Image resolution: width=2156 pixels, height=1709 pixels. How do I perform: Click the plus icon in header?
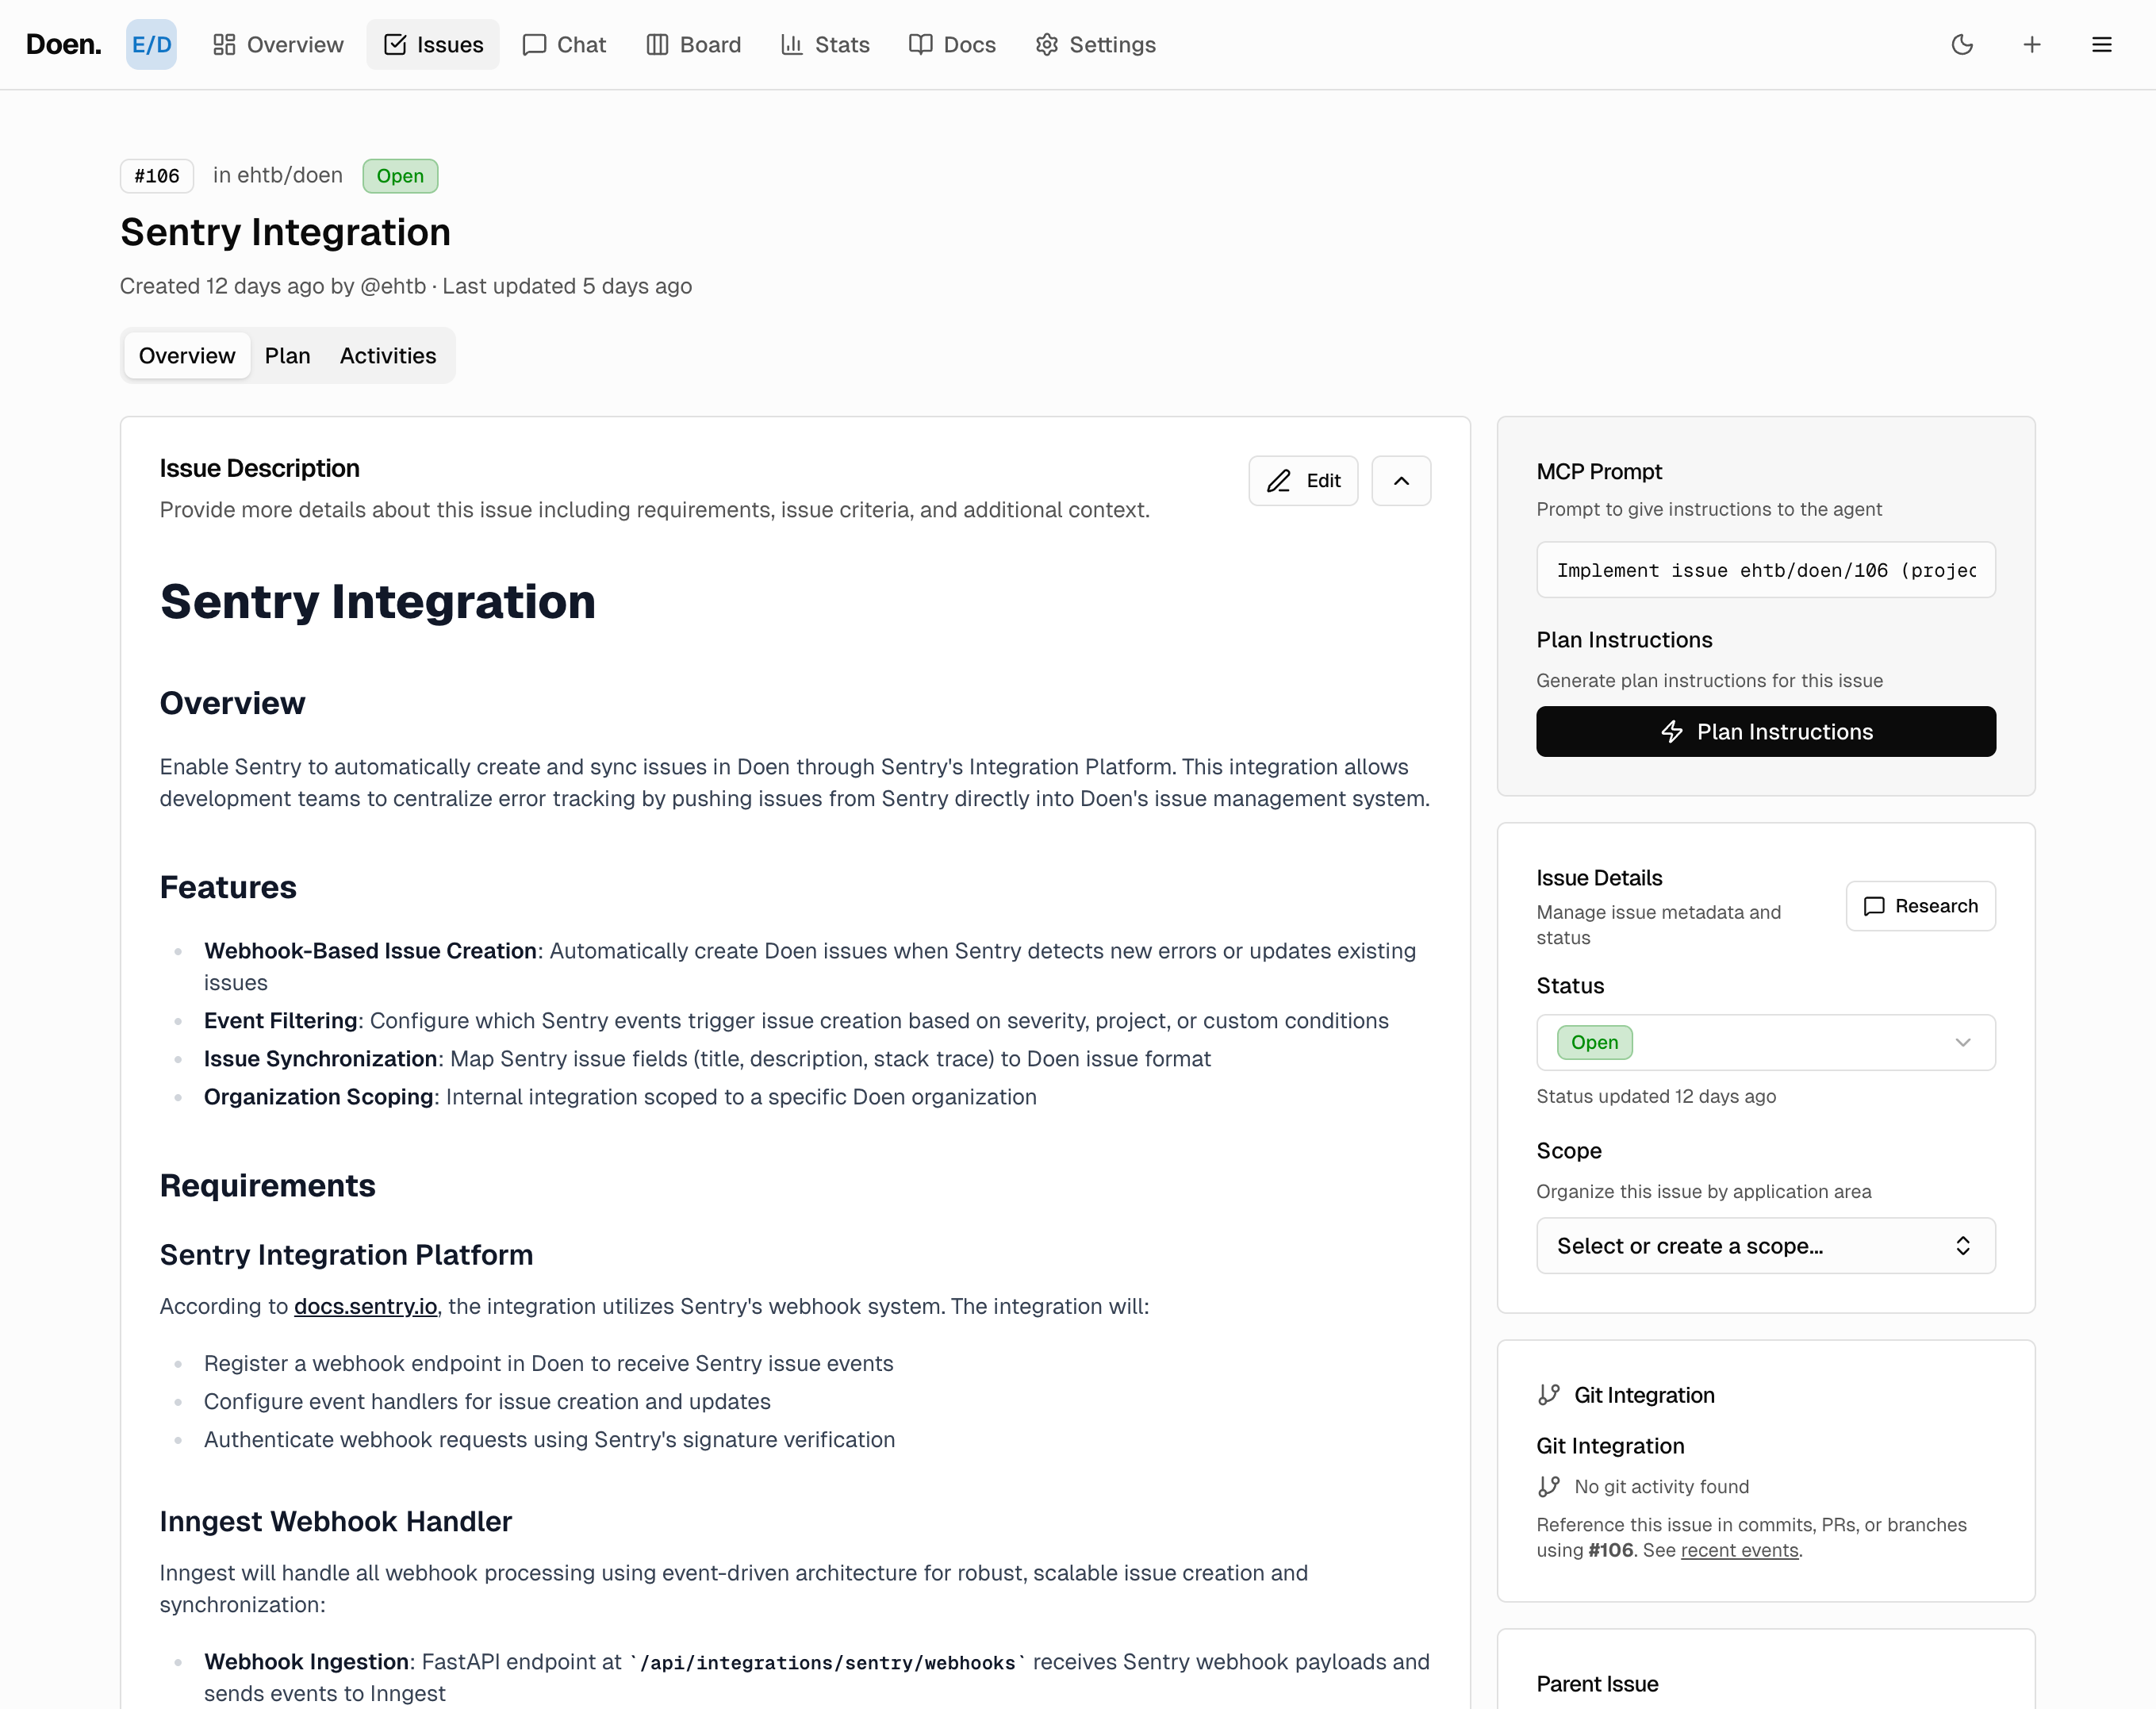tap(2031, 45)
